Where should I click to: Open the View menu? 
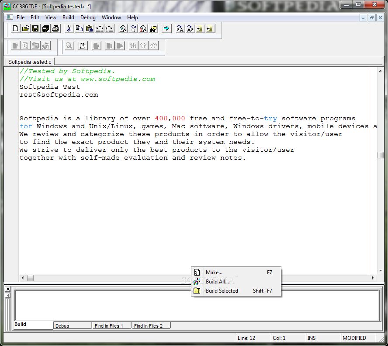pos(51,17)
